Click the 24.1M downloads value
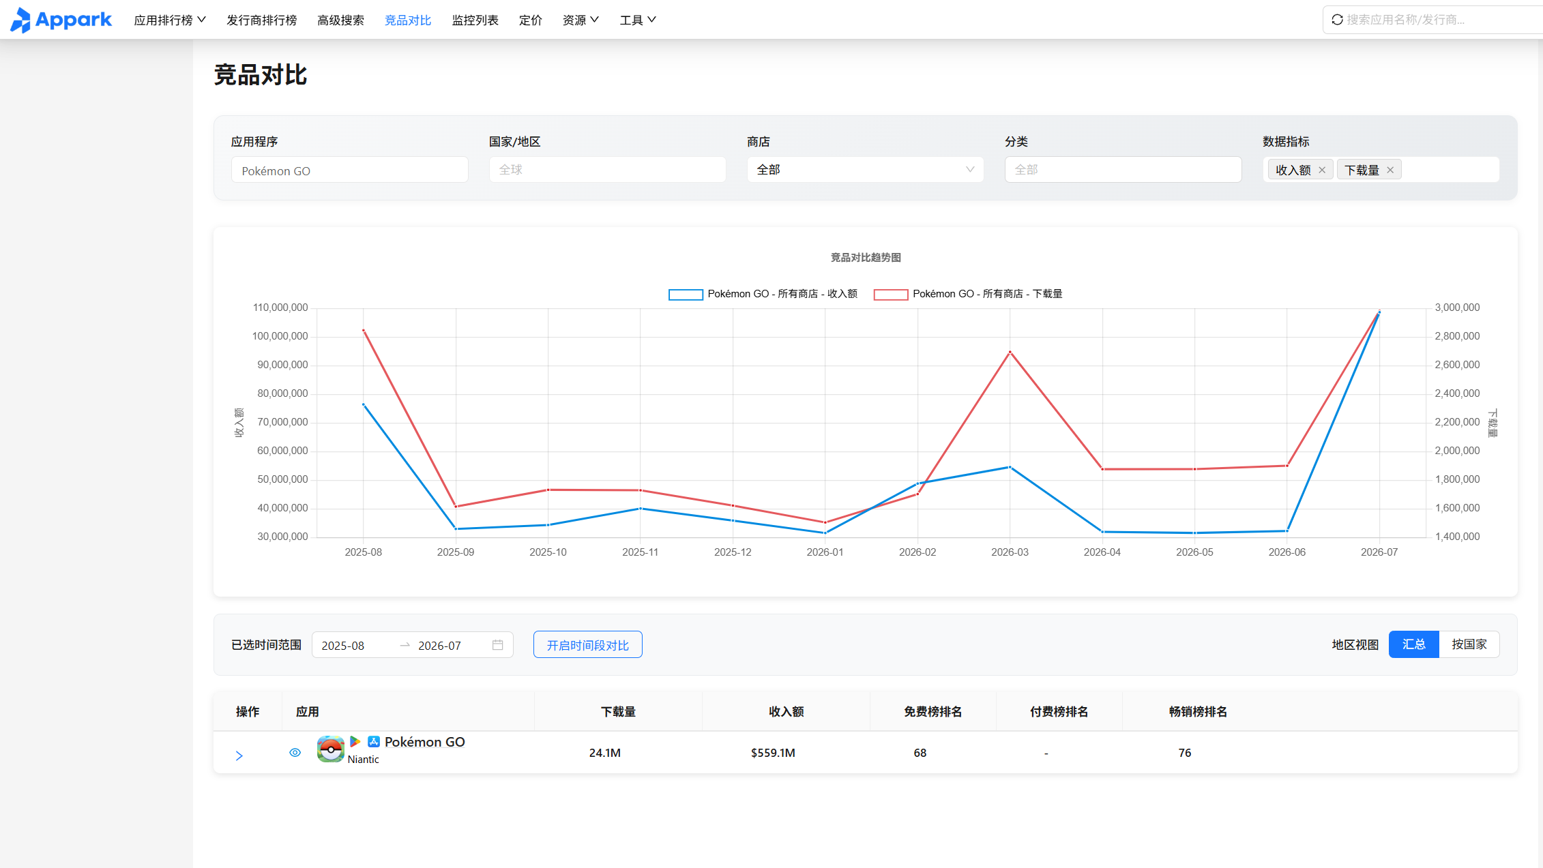This screenshot has height=868, width=1543. click(605, 753)
